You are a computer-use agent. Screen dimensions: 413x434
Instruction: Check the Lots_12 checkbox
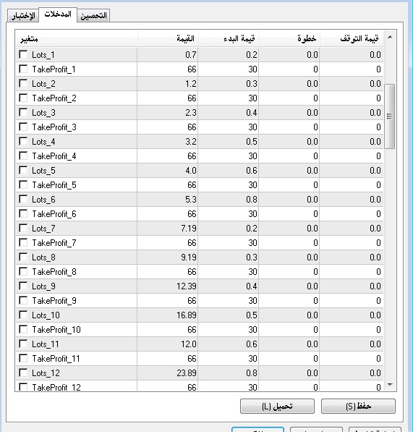pos(23,373)
